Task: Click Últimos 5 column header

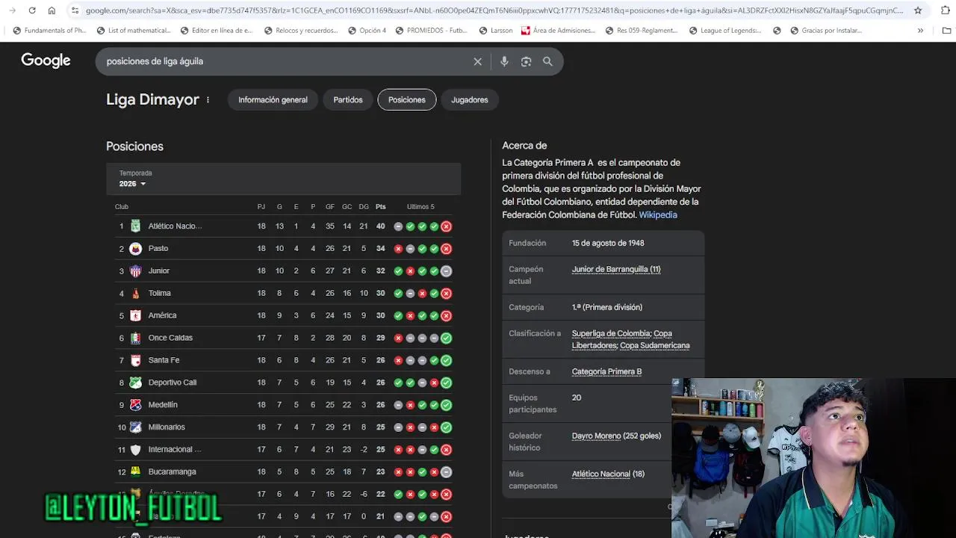Action: tap(420, 207)
